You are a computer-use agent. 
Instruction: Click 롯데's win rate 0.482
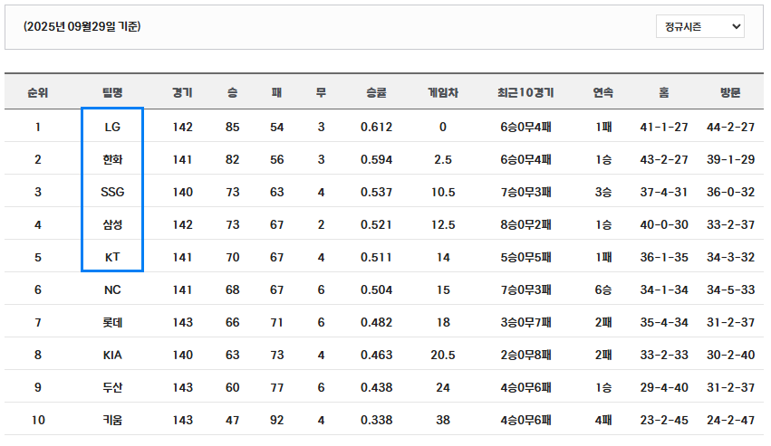point(376,323)
